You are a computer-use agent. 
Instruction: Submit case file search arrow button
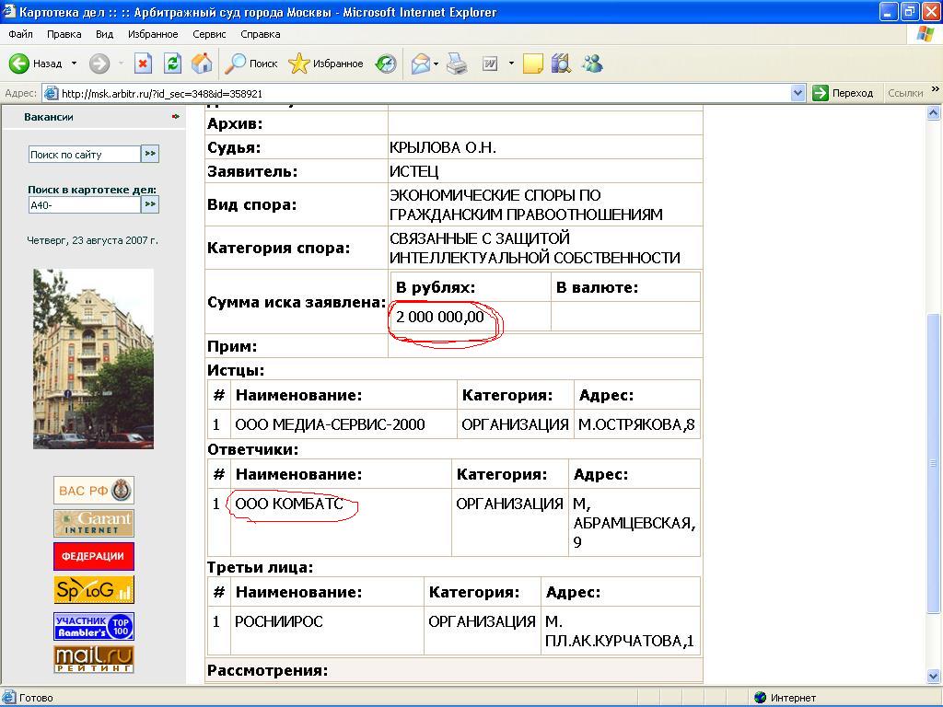(x=150, y=204)
